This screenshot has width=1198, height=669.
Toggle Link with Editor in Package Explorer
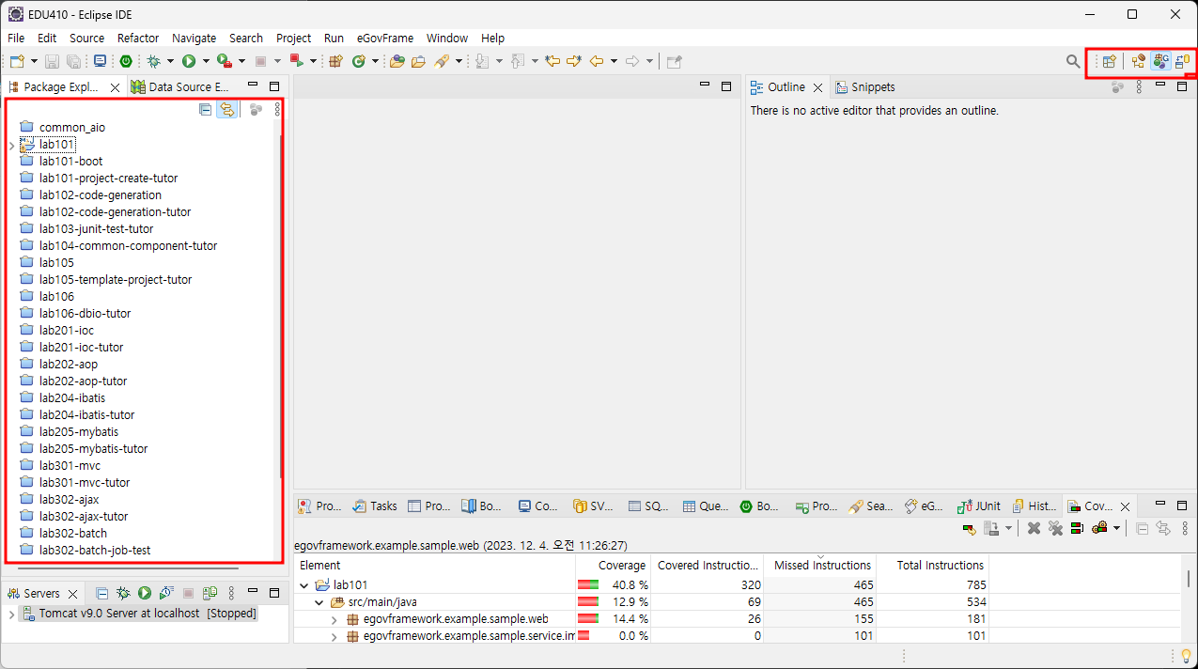(x=226, y=110)
